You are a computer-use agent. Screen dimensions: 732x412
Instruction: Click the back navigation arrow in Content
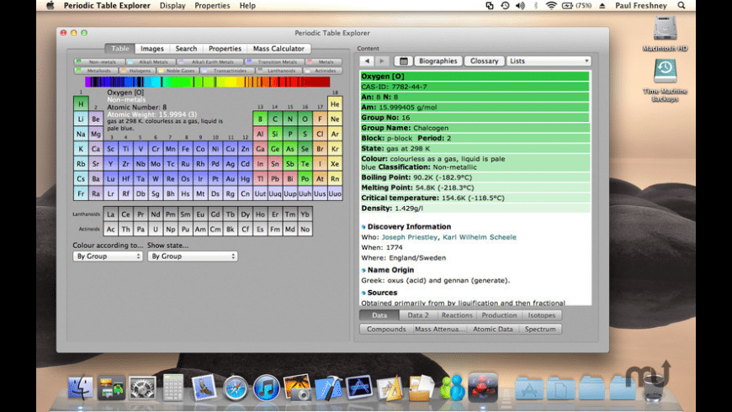coord(367,61)
